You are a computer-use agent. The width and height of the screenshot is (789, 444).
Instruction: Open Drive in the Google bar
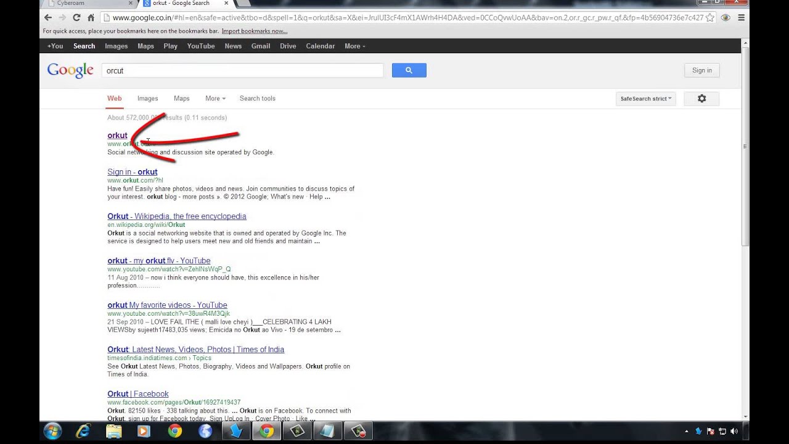(288, 46)
